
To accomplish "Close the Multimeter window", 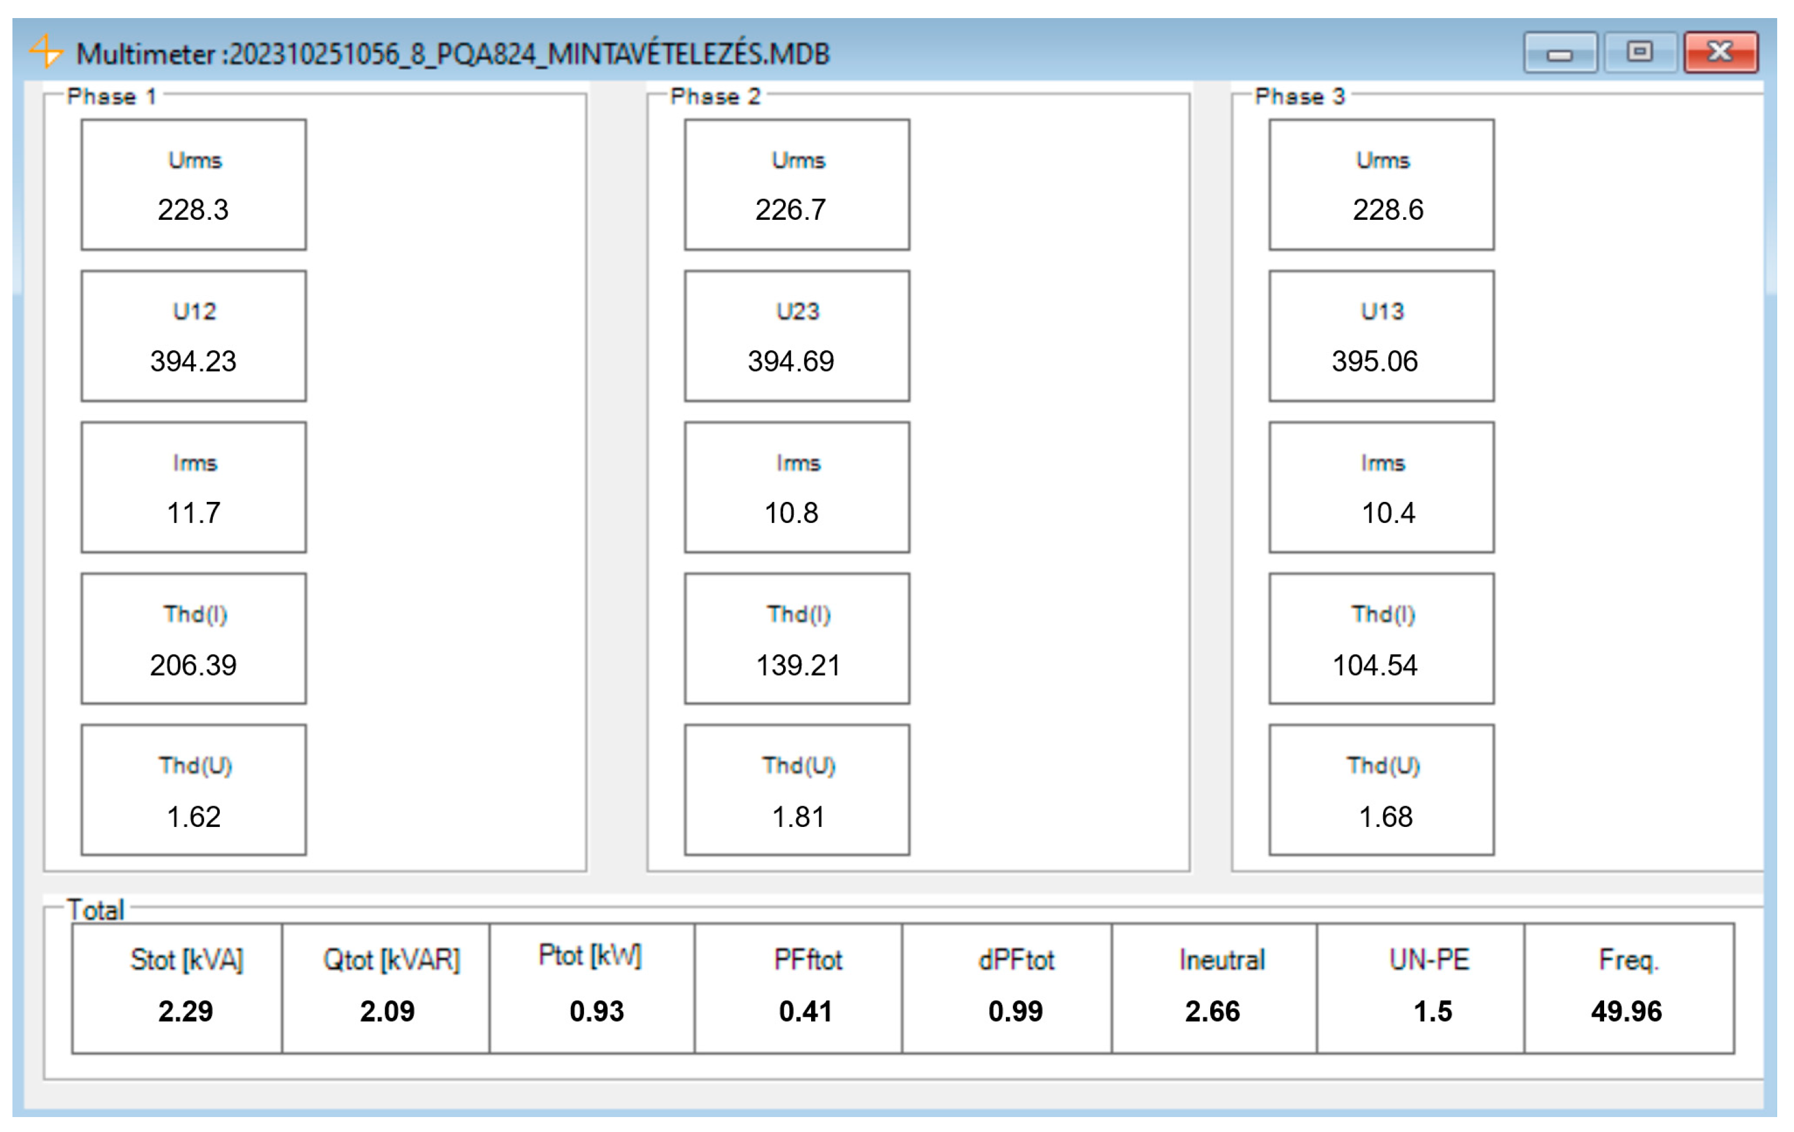I will (1721, 52).
